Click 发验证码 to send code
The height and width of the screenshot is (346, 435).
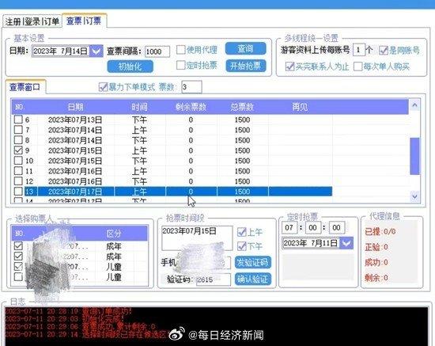[x=253, y=262]
